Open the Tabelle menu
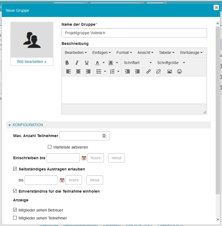This screenshot has width=222, height=226. (166, 53)
